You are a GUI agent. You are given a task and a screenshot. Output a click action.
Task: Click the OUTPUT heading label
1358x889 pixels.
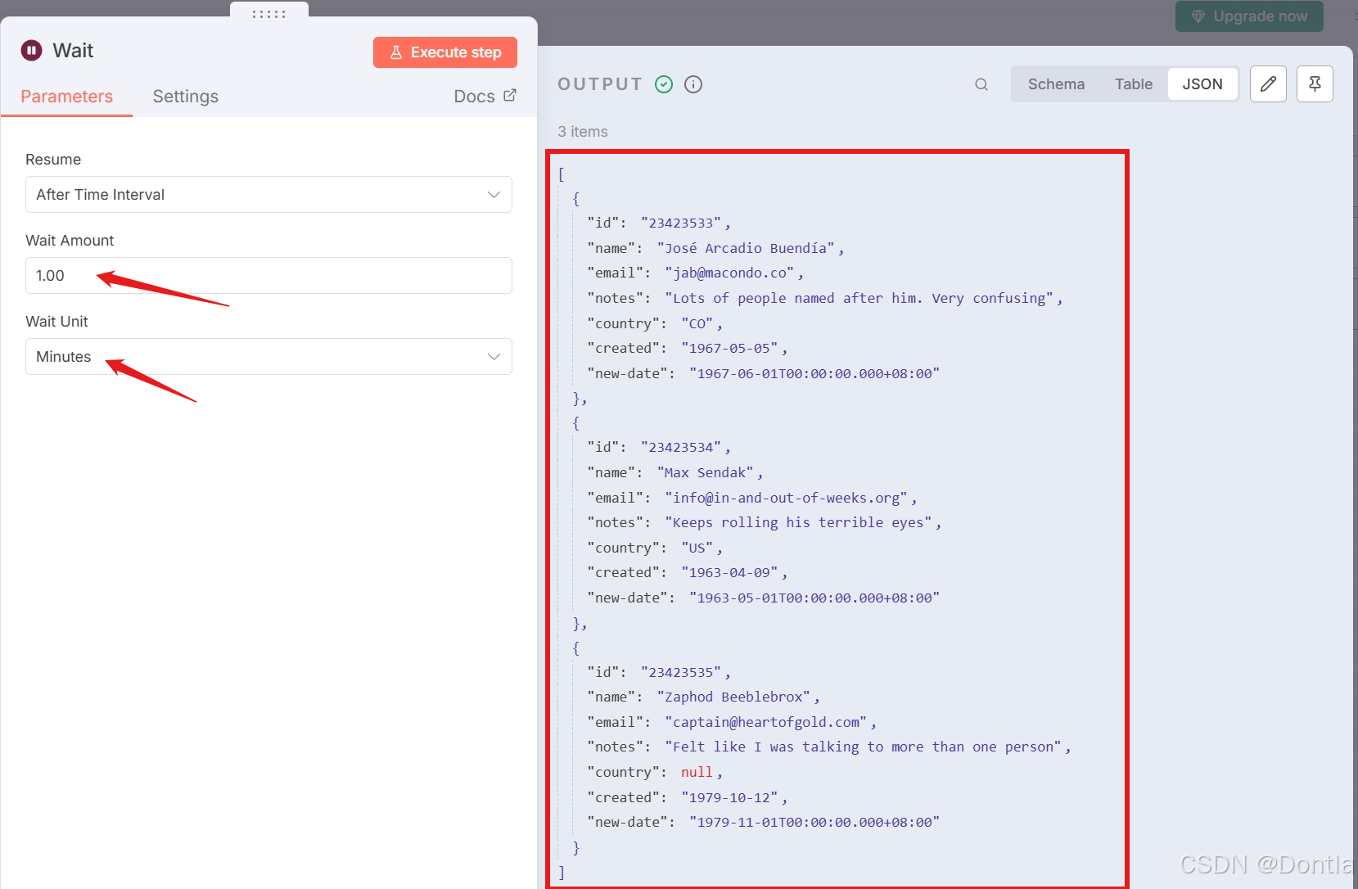click(x=600, y=84)
